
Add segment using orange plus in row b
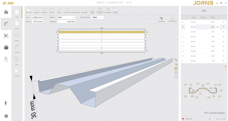tap(217, 27)
